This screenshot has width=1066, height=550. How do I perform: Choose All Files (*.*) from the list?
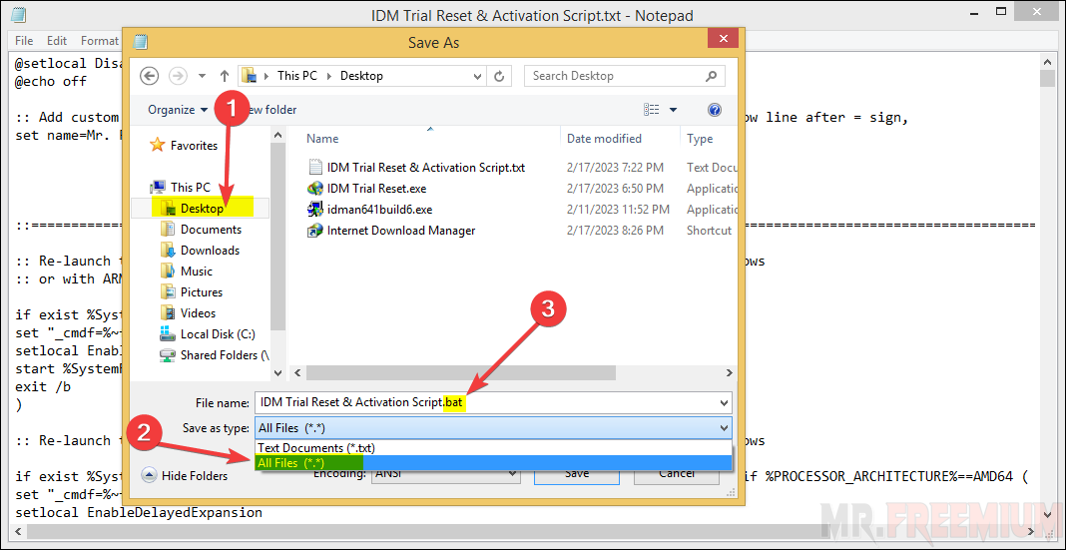click(x=493, y=463)
